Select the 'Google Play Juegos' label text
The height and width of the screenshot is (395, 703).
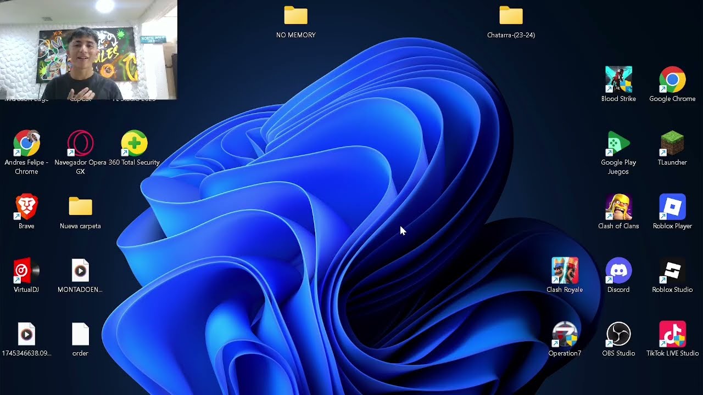[x=618, y=167]
